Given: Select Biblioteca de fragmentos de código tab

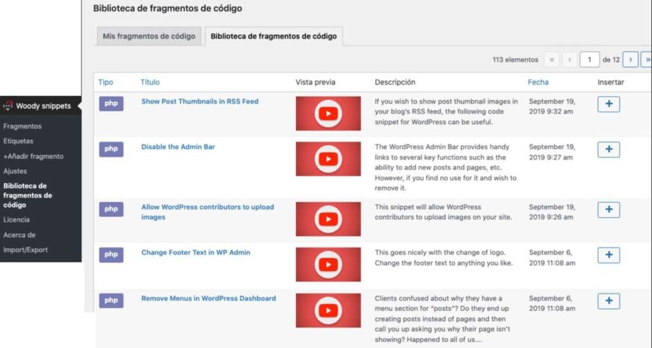Looking at the screenshot, I should [x=274, y=36].
